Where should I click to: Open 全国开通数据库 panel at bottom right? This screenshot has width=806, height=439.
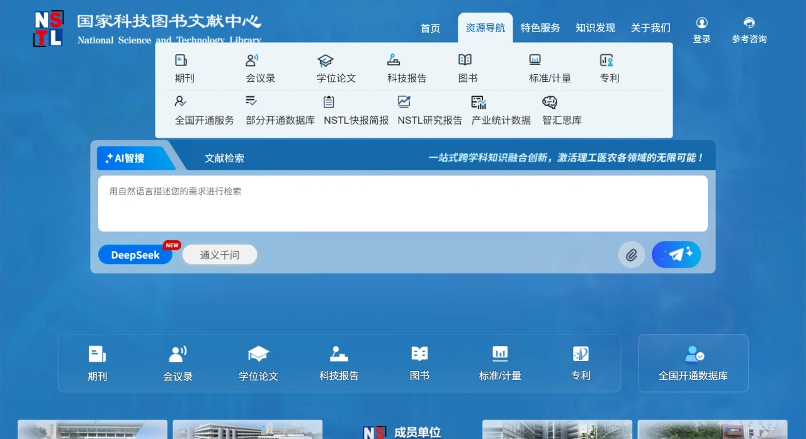pos(693,363)
